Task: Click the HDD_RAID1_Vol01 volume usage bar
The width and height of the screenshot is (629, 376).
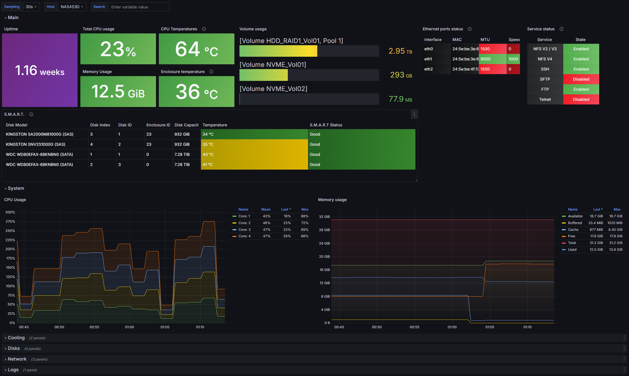Action: (x=309, y=51)
